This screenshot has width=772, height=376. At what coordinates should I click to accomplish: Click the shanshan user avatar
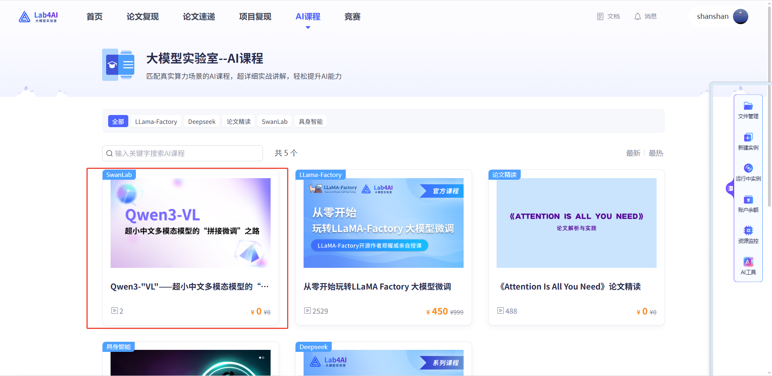point(740,16)
